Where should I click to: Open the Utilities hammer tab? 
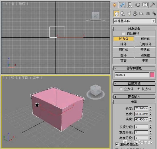point(152,5)
